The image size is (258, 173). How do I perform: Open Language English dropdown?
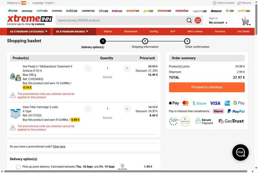(44, 3)
